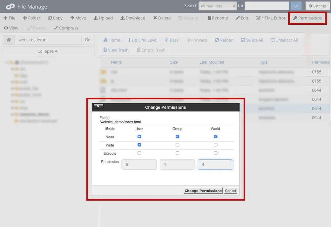Click the Extract toolbar item
331x227 pixels.
click(37, 28)
